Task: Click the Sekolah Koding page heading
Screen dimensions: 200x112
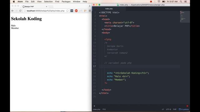Action: (26, 19)
